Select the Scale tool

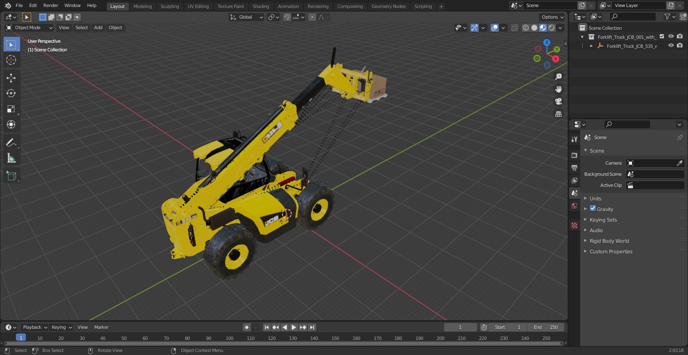tap(11, 109)
